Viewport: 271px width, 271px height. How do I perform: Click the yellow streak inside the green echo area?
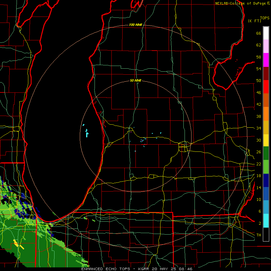click(x=18, y=244)
